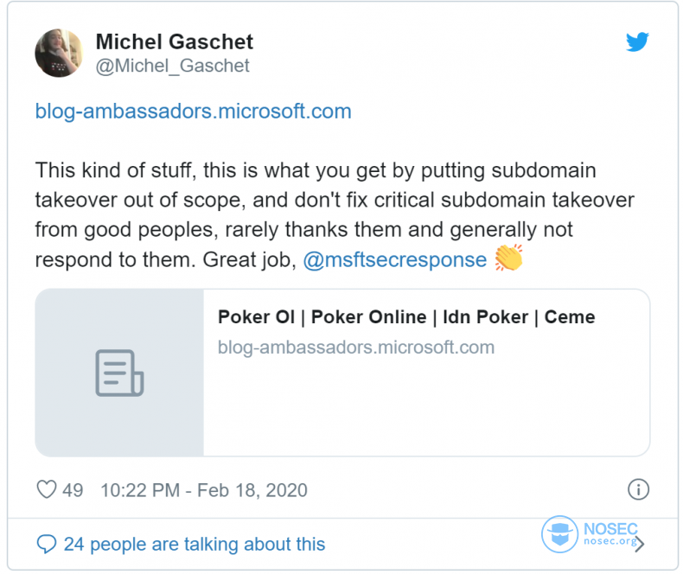The width and height of the screenshot is (683, 574).
Task: Click the NOSEC watermark logo
Action: point(559,534)
